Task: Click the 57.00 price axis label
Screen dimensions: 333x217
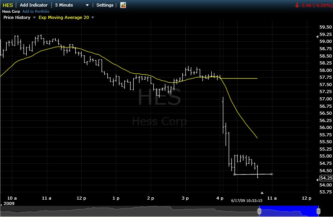Action: click(326, 99)
